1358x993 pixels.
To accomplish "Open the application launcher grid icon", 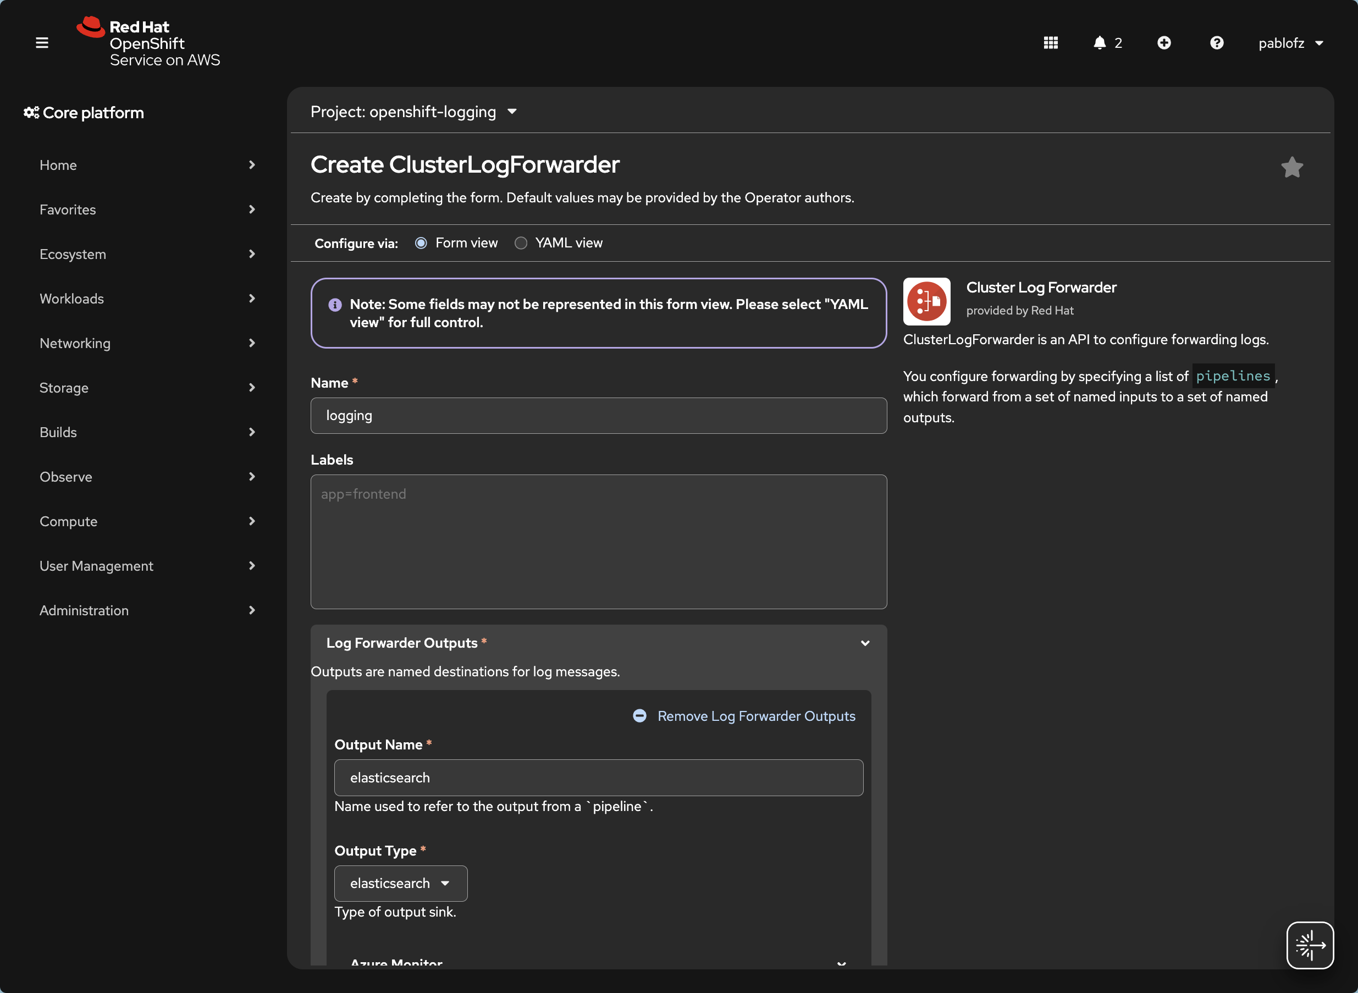I will [1050, 43].
